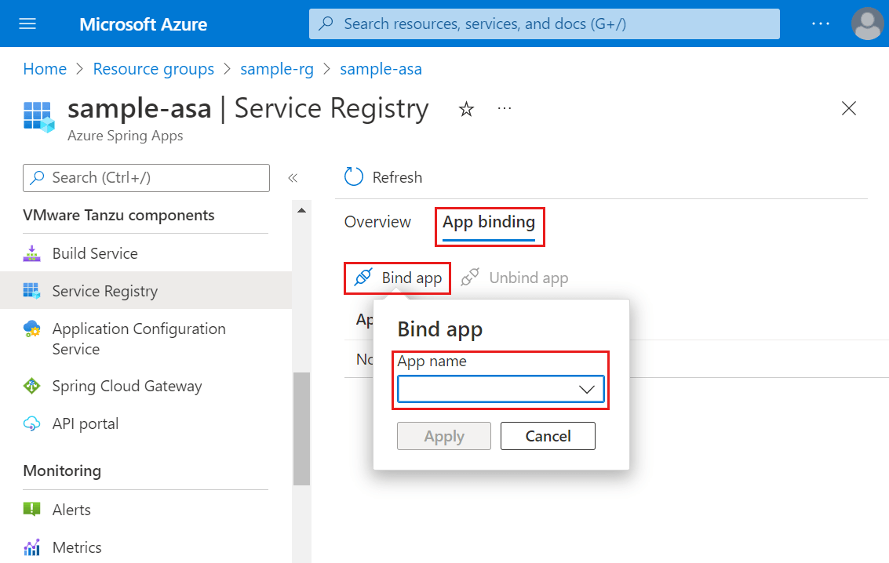
Task: Switch to the App binding tab
Action: (489, 222)
